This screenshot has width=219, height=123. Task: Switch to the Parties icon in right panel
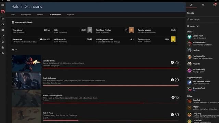[x=203, y=5]
